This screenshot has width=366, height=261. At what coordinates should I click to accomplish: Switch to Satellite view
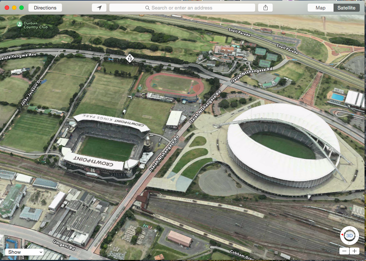[346, 8]
